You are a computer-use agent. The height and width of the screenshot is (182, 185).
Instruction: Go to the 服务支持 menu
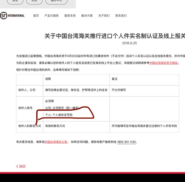[x=70, y=16]
